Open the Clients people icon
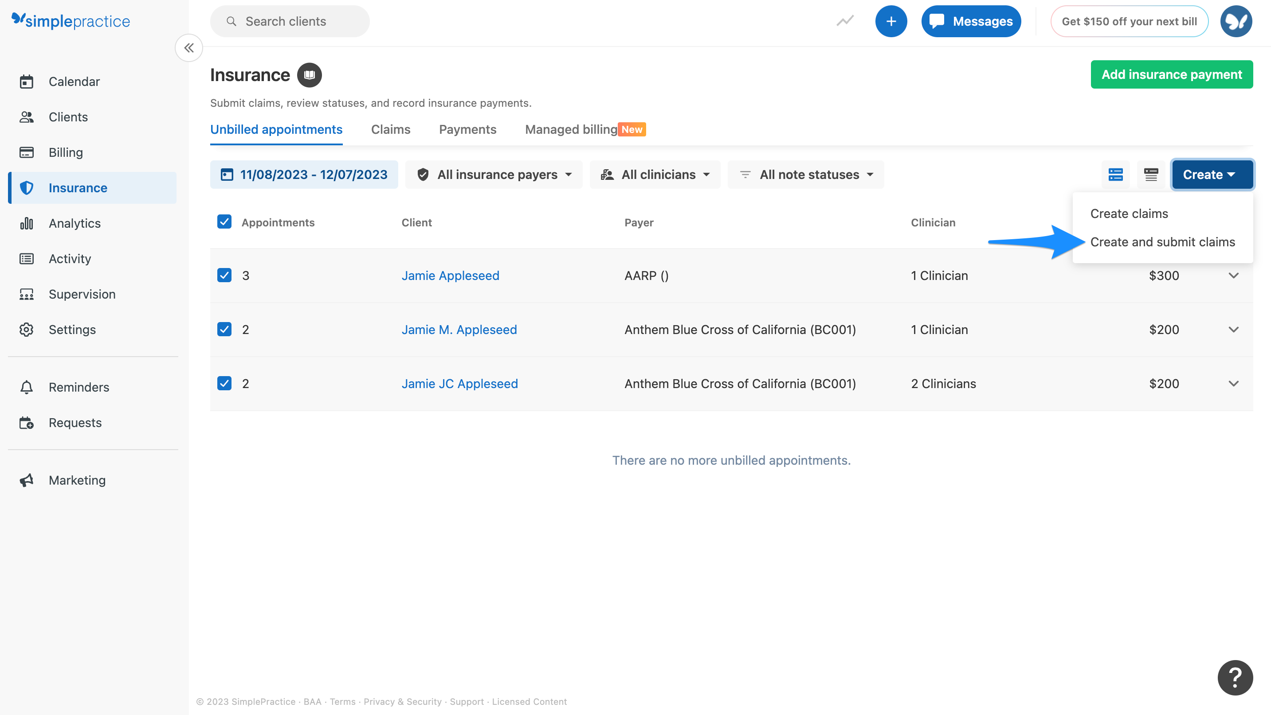This screenshot has height=715, width=1271. coord(27,117)
